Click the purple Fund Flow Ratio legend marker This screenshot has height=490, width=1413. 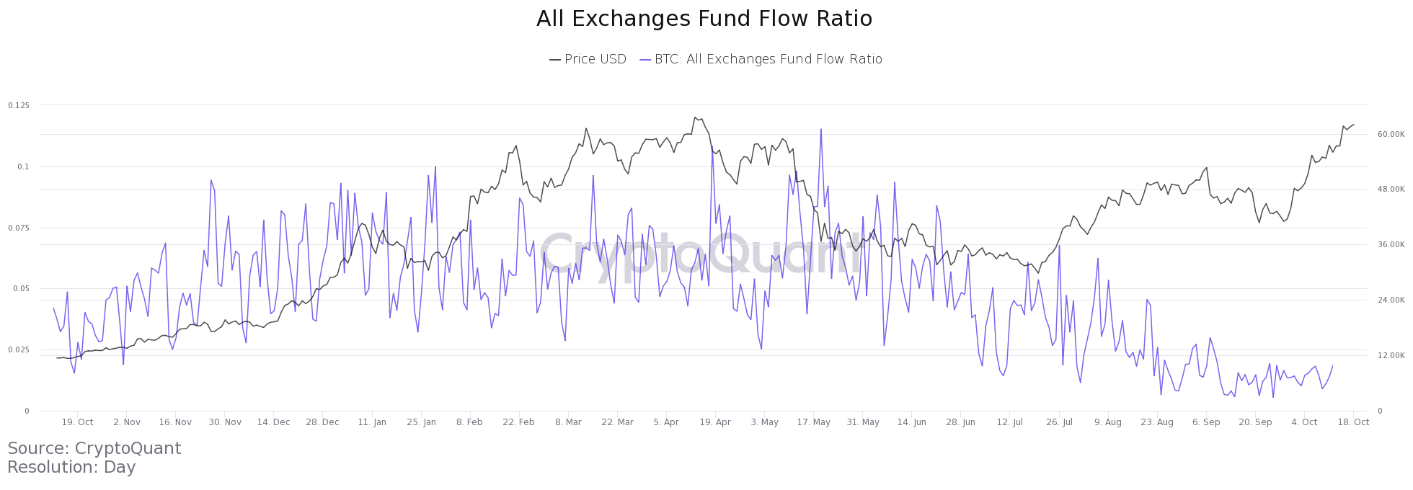[645, 60]
